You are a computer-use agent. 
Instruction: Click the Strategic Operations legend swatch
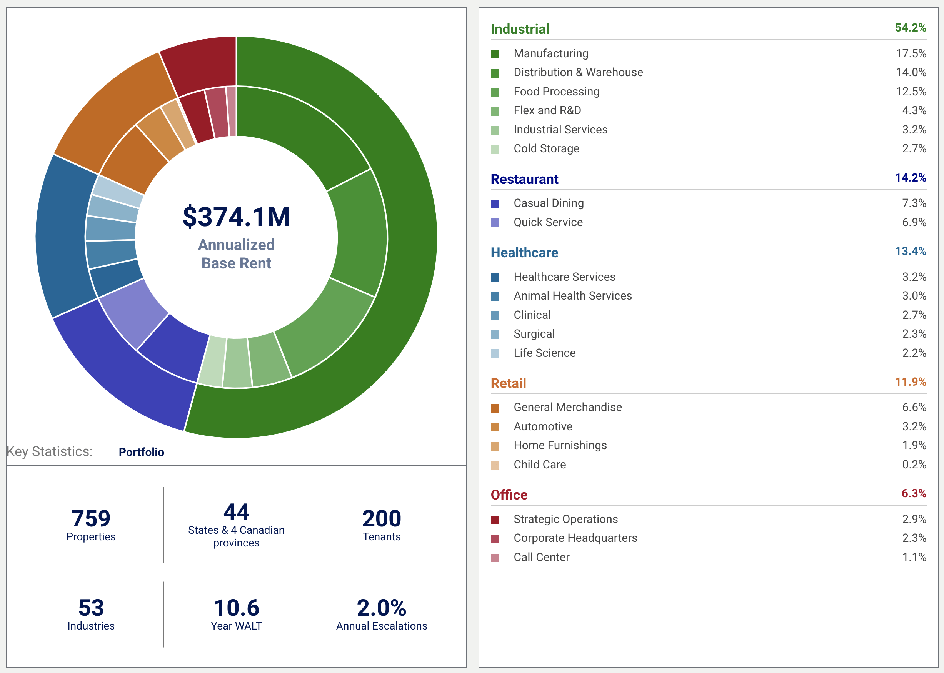click(x=495, y=520)
